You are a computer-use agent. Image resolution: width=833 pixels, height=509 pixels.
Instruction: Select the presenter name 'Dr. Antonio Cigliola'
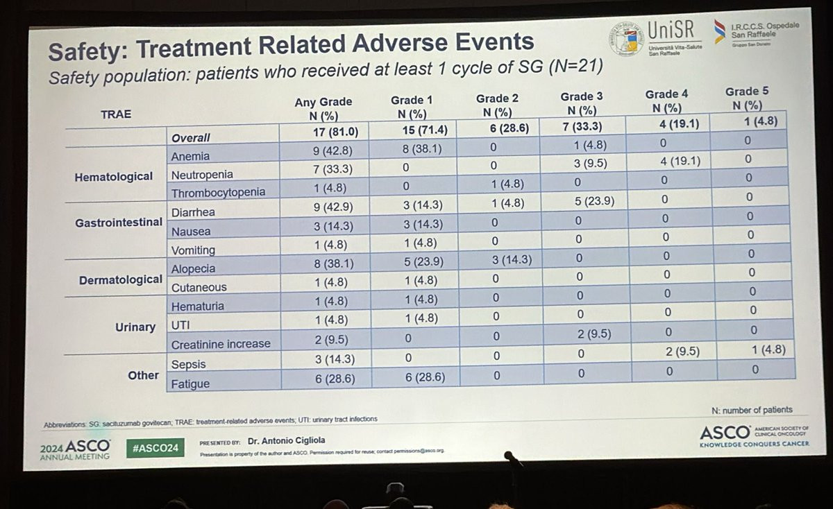point(287,441)
